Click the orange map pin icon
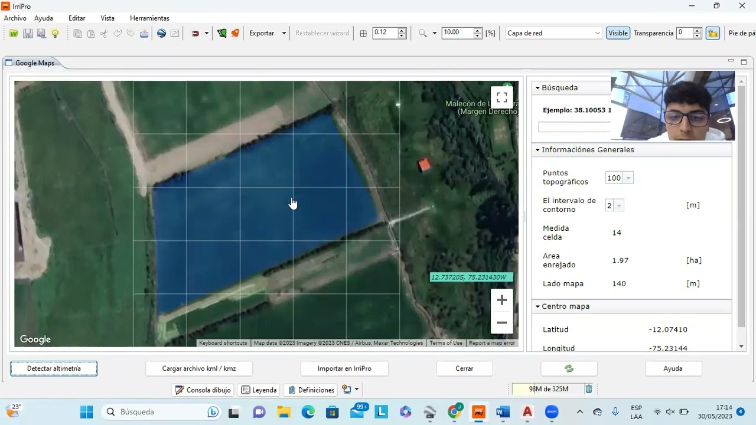The height and width of the screenshot is (425, 756). coord(235,34)
